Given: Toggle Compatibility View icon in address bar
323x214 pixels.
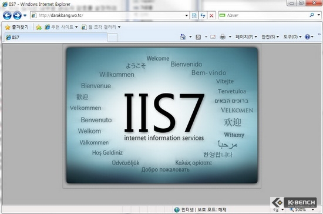Looking at the screenshot, I should pyautogui.click(x=194, y=15).
